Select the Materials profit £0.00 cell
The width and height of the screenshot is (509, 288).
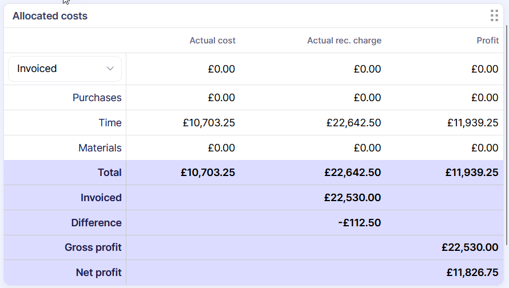tap(484, 148)
